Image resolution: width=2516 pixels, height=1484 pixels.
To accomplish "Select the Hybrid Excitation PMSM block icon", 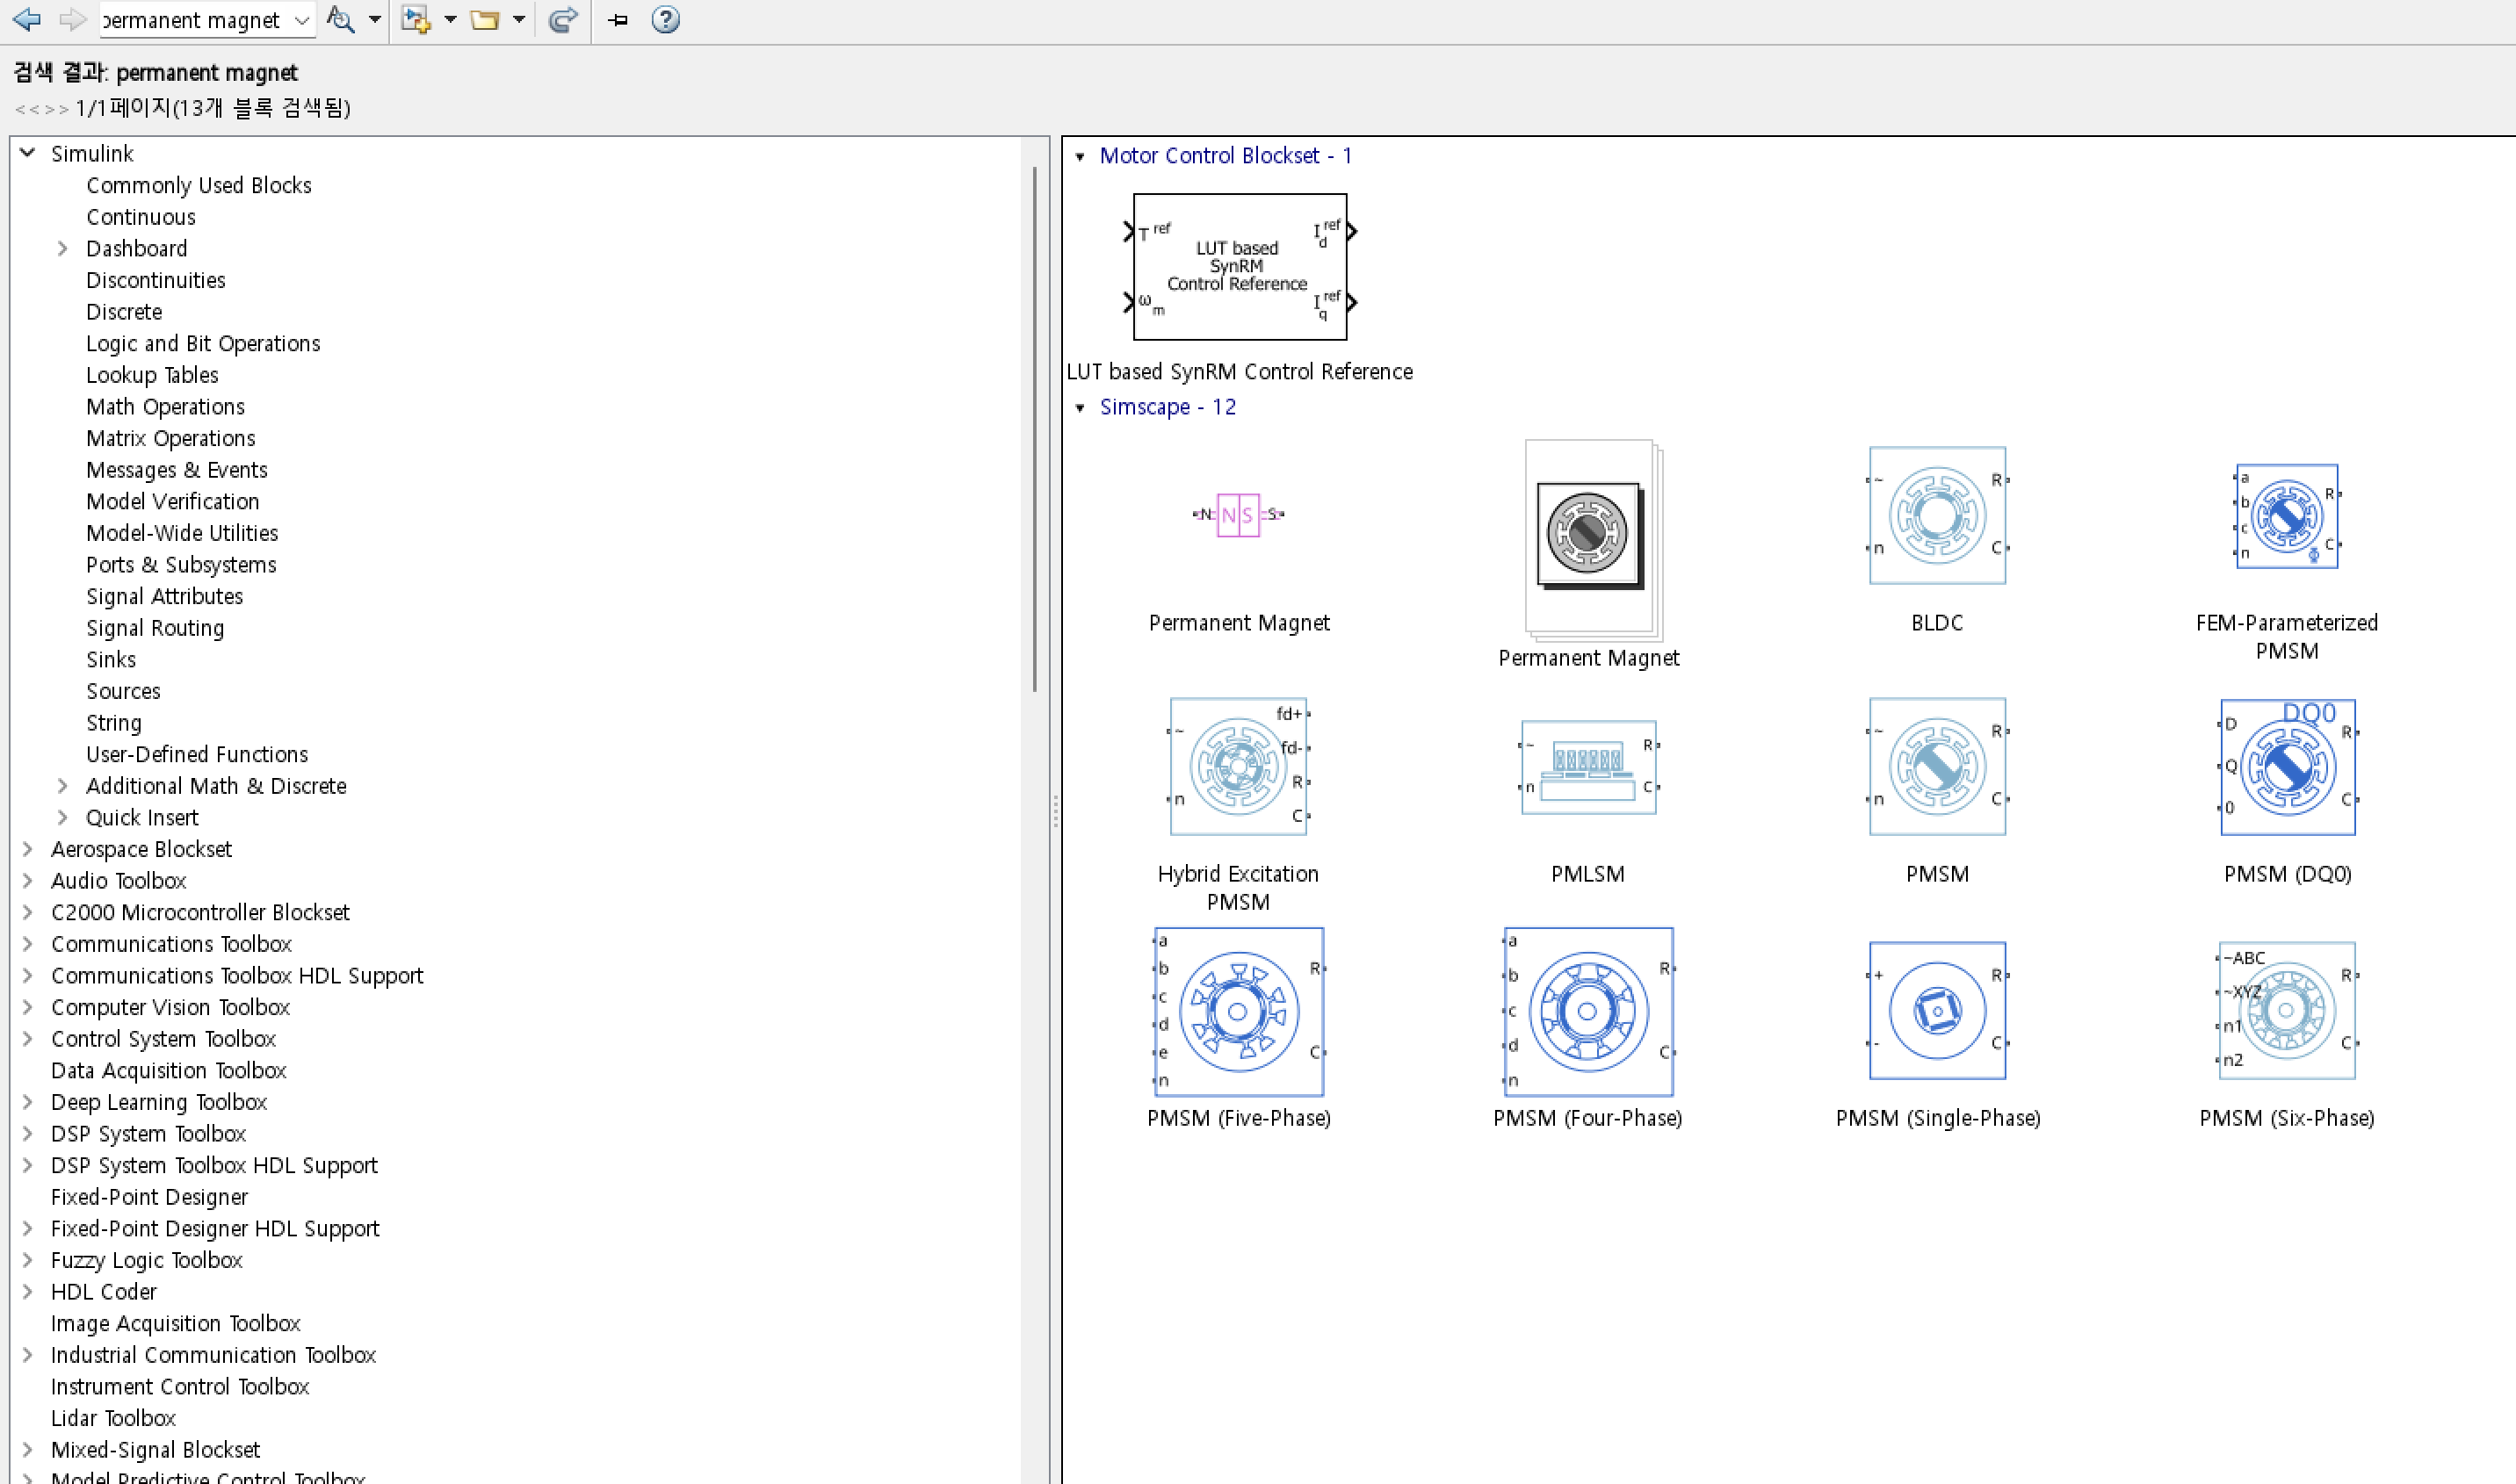I will [x=1239, y=766].
